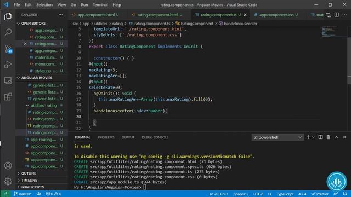This screenshot has height=197, width=351.
Task: Click Spaces: 2 indentation setting
Action: [241, 194]
